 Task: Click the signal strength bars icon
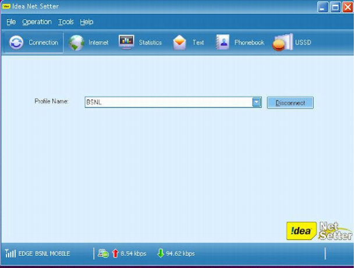click(x=10, y=253)
